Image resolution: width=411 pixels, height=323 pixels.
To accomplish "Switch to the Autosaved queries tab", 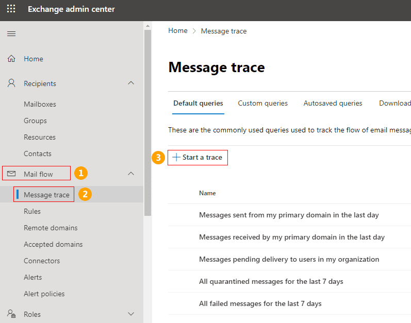I will pyautogui.click(x=333, y=103).
